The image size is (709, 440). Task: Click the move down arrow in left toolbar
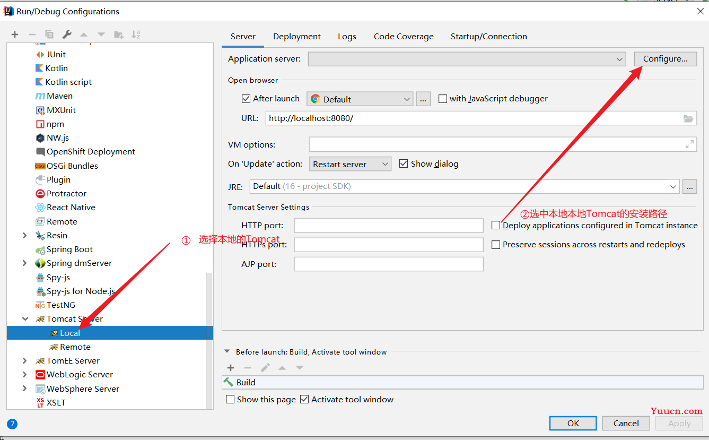[x=101, y=34]
